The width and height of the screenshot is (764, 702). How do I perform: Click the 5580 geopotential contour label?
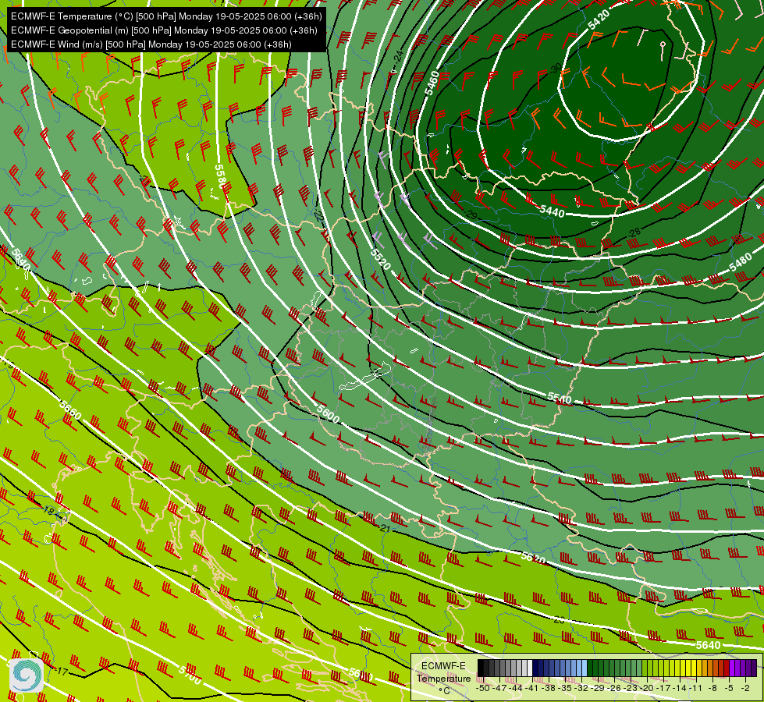pyautogui.click(x=220, y=175)
